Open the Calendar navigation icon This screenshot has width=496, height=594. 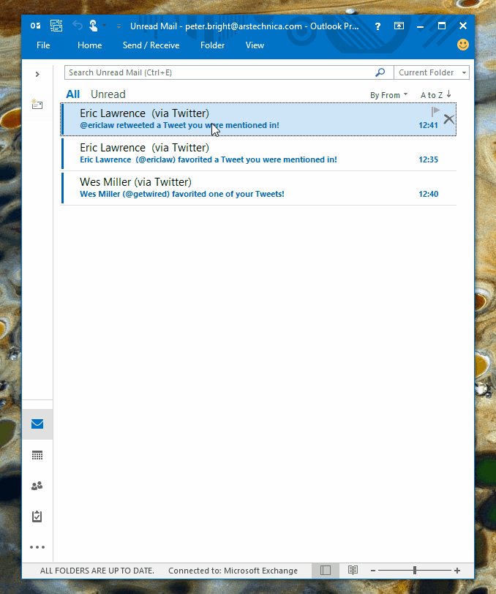pyautogui.click(x=37, y=455)
